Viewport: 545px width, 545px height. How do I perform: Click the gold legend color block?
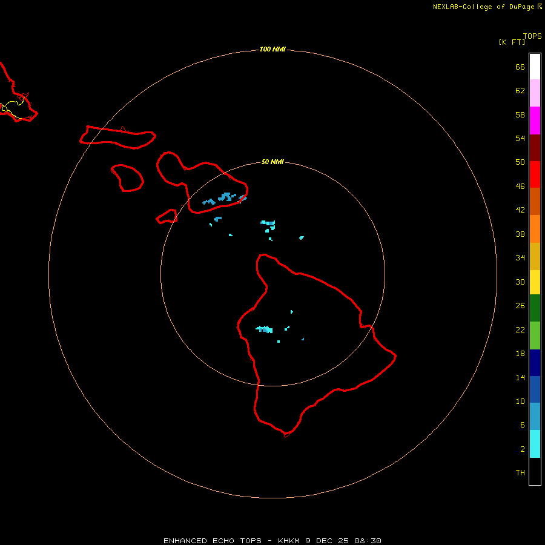pyautogui.click(x=535, y=256)
